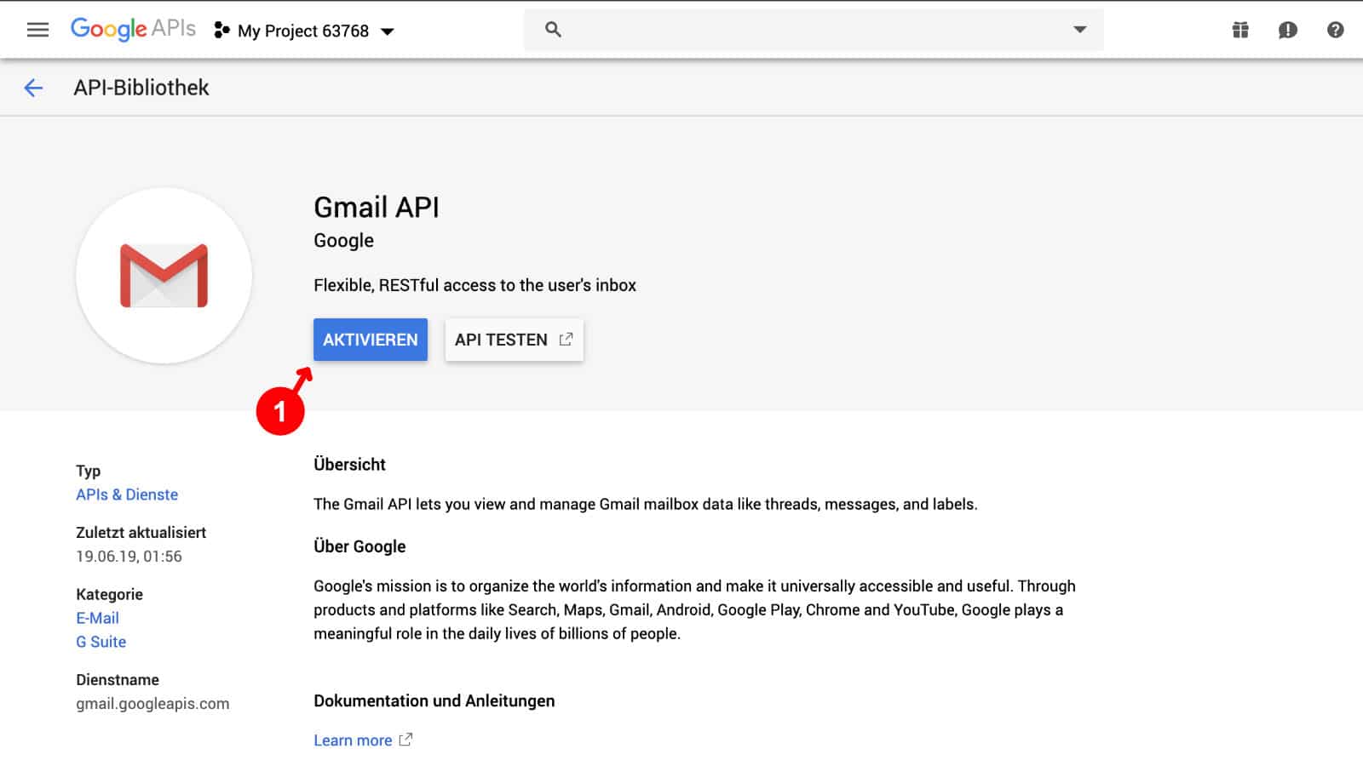Click the date 19.06.19, 01:56

129,557
